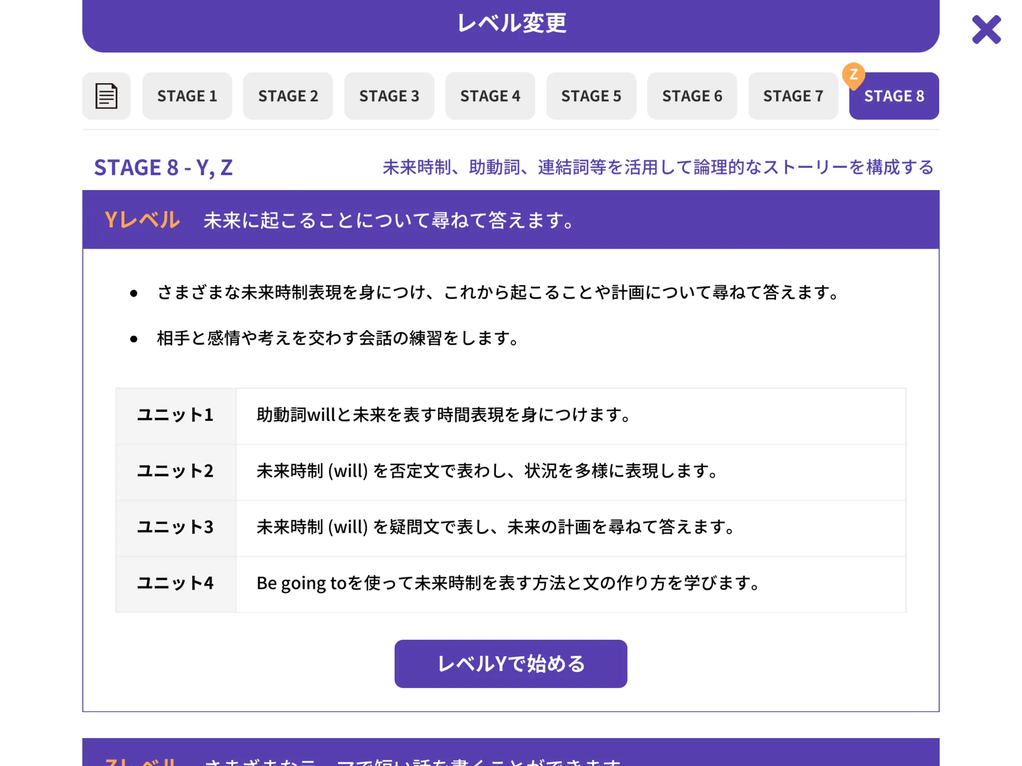The width and height of the screenshot is (1022, 766).
Task: Select the STAGE 3 tab
Action: (x=389, y=96)
